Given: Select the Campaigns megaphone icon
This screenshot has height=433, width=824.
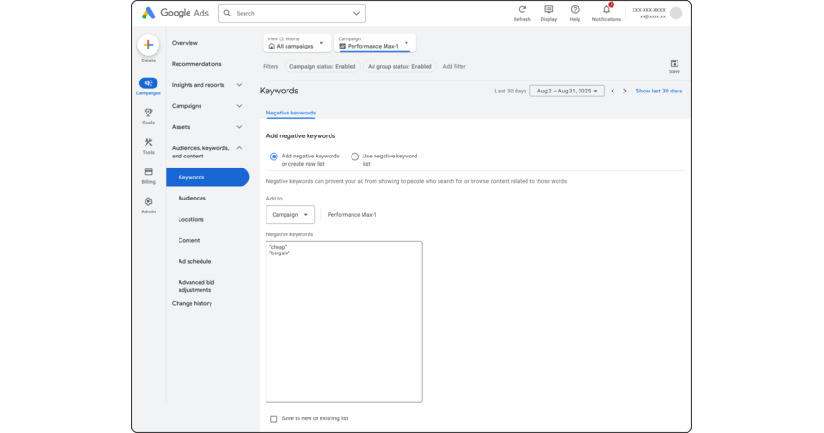Looking at the screenshot, I should (148, 83).
